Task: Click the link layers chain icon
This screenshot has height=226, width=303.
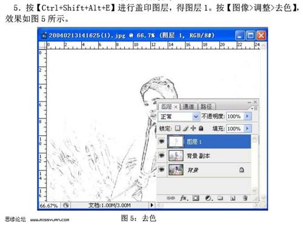Action: (171, 198)
